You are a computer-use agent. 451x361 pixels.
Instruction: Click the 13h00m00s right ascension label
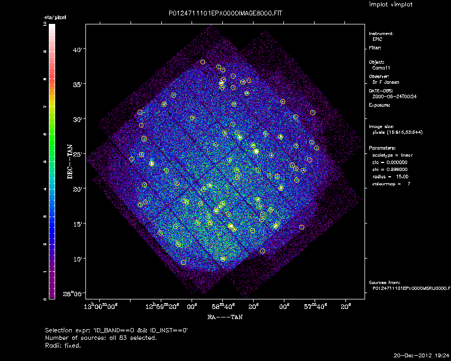point(101,307)
